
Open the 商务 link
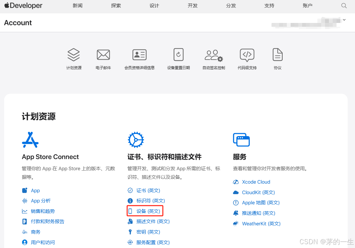point(36,232)
